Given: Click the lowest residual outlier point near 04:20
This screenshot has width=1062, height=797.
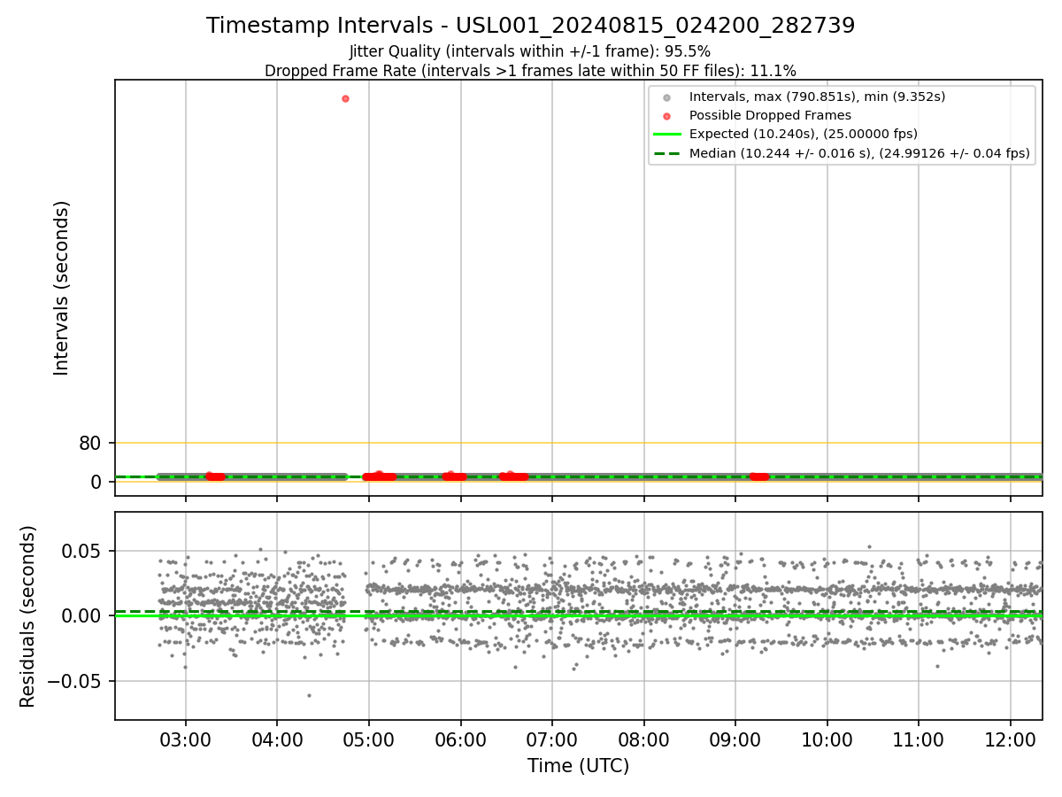Looking at the screenshot, I should click(309, 695).
